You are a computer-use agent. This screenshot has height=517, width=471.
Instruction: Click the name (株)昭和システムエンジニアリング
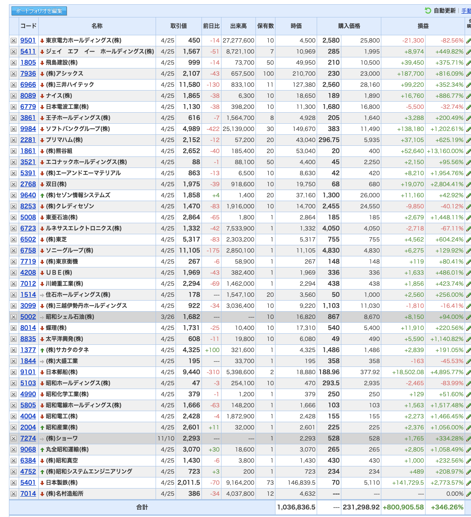(x=89, y=472)
